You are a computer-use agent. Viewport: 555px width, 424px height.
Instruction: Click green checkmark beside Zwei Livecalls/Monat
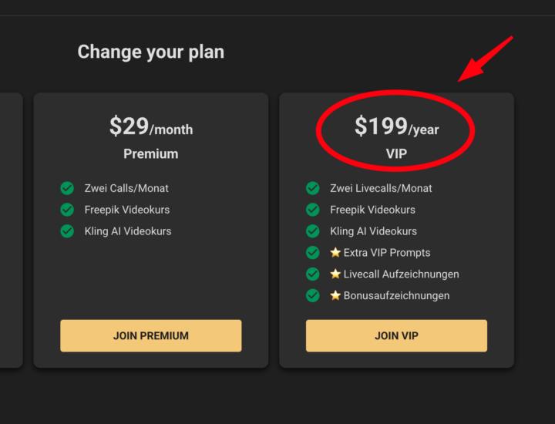[x=312, y=188]
